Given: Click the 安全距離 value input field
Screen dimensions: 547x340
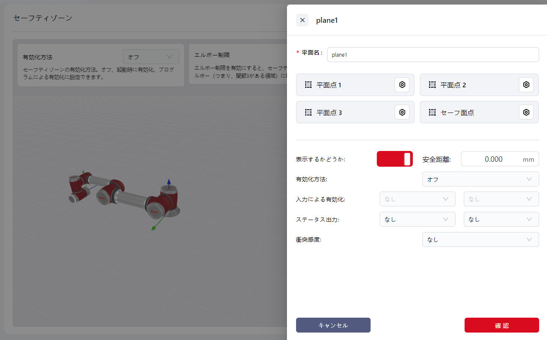Looking at the screenshot, I should coord(493,159).
